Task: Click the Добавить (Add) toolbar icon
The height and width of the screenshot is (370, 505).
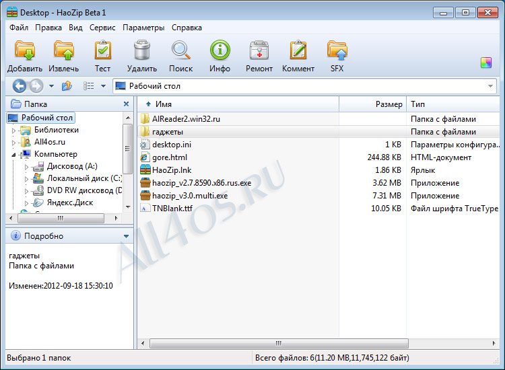Action: [x=24, y=51]
